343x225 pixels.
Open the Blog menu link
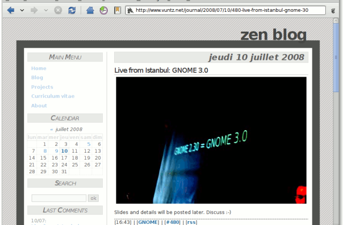[x=37, y=78]
